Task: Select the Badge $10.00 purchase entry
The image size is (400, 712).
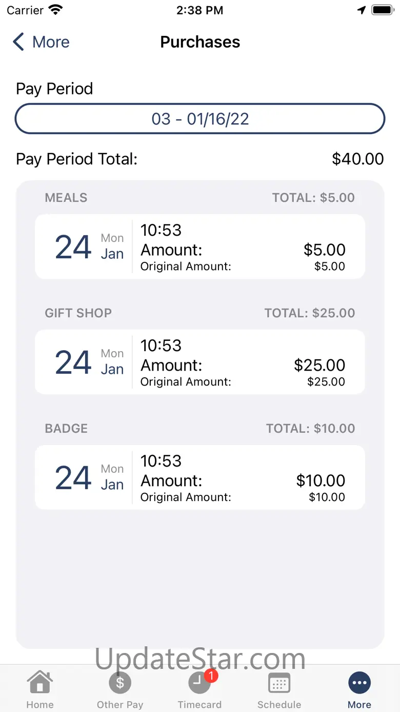Action: coord(200,478)
